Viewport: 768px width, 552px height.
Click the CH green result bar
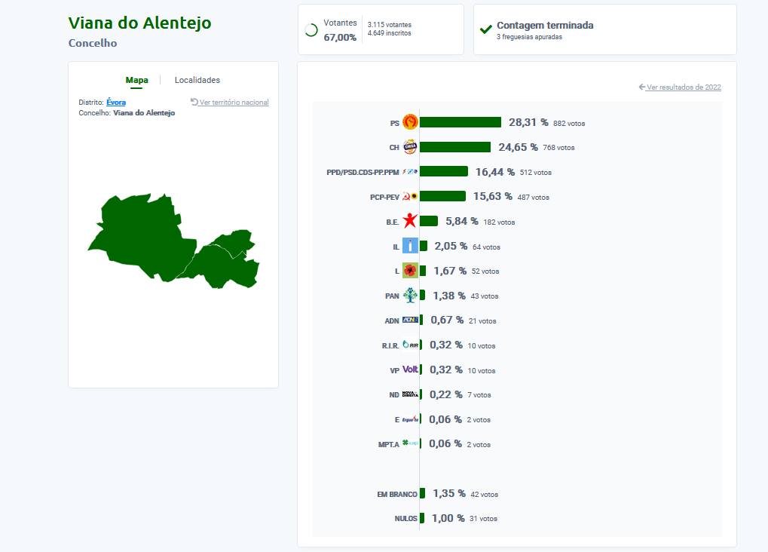click(455, 147)
